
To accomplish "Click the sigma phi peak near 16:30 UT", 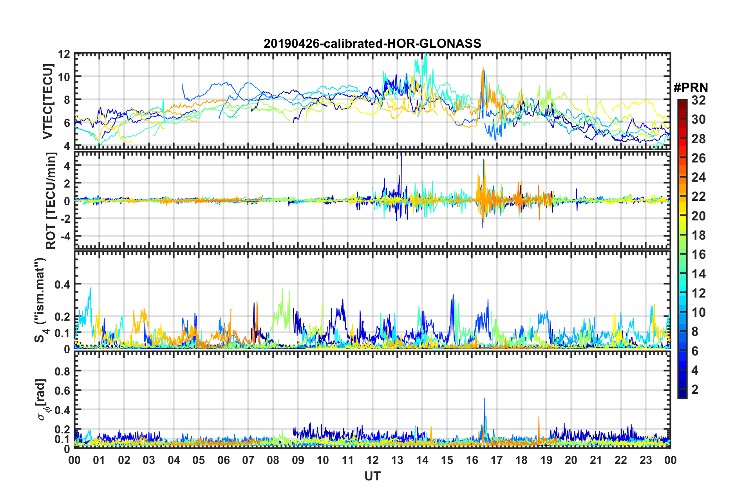I will coord(484,399).
